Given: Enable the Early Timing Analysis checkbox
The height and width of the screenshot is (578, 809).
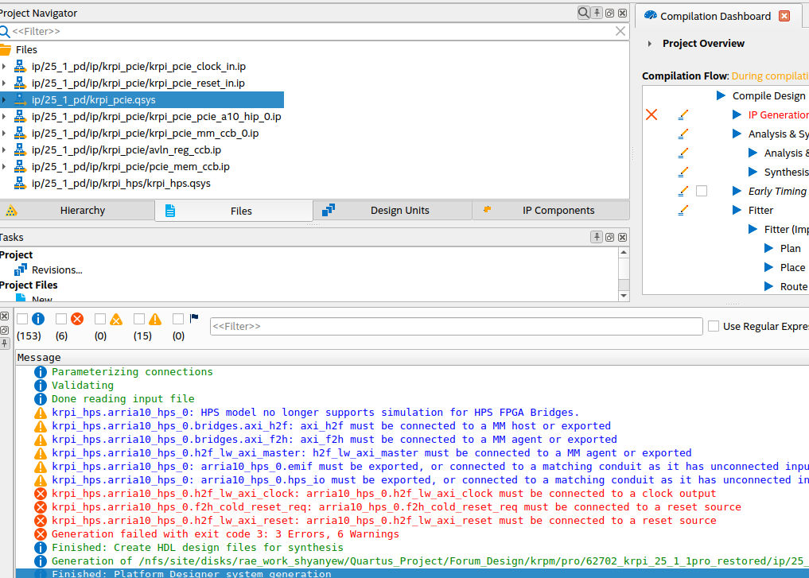Looking at the screenshot, I should [x=701, y=191].
